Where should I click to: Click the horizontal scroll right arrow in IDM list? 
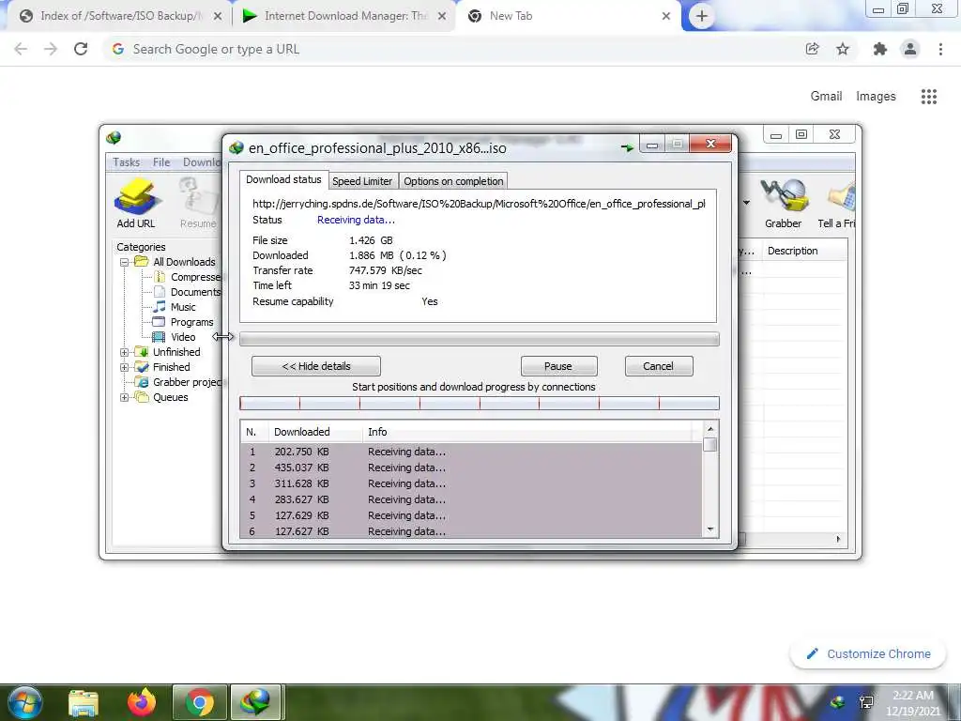[x=838, y=539]
